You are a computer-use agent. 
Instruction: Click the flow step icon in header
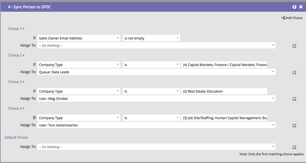pyautogui.click(x=5, y=7)
